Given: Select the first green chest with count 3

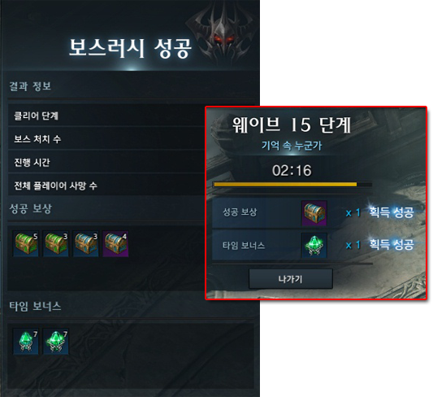Looking at the screenshot, I should pyautogui.click(x=56, y=243).
